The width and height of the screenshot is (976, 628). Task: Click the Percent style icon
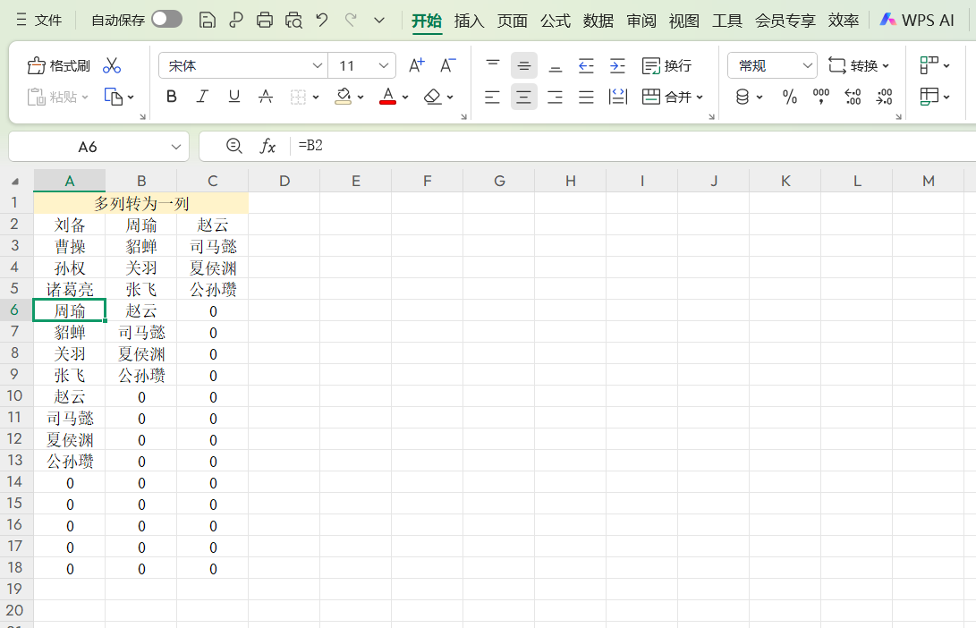click(790, 97)
